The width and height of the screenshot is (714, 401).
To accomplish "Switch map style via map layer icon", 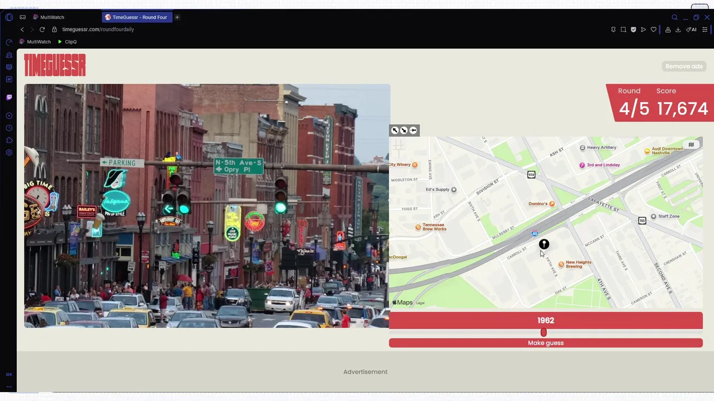I will 691,145.
